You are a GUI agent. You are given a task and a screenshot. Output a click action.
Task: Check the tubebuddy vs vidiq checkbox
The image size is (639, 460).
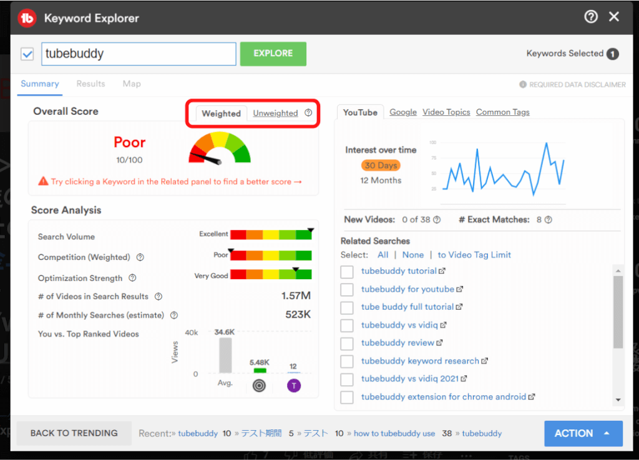348,325
